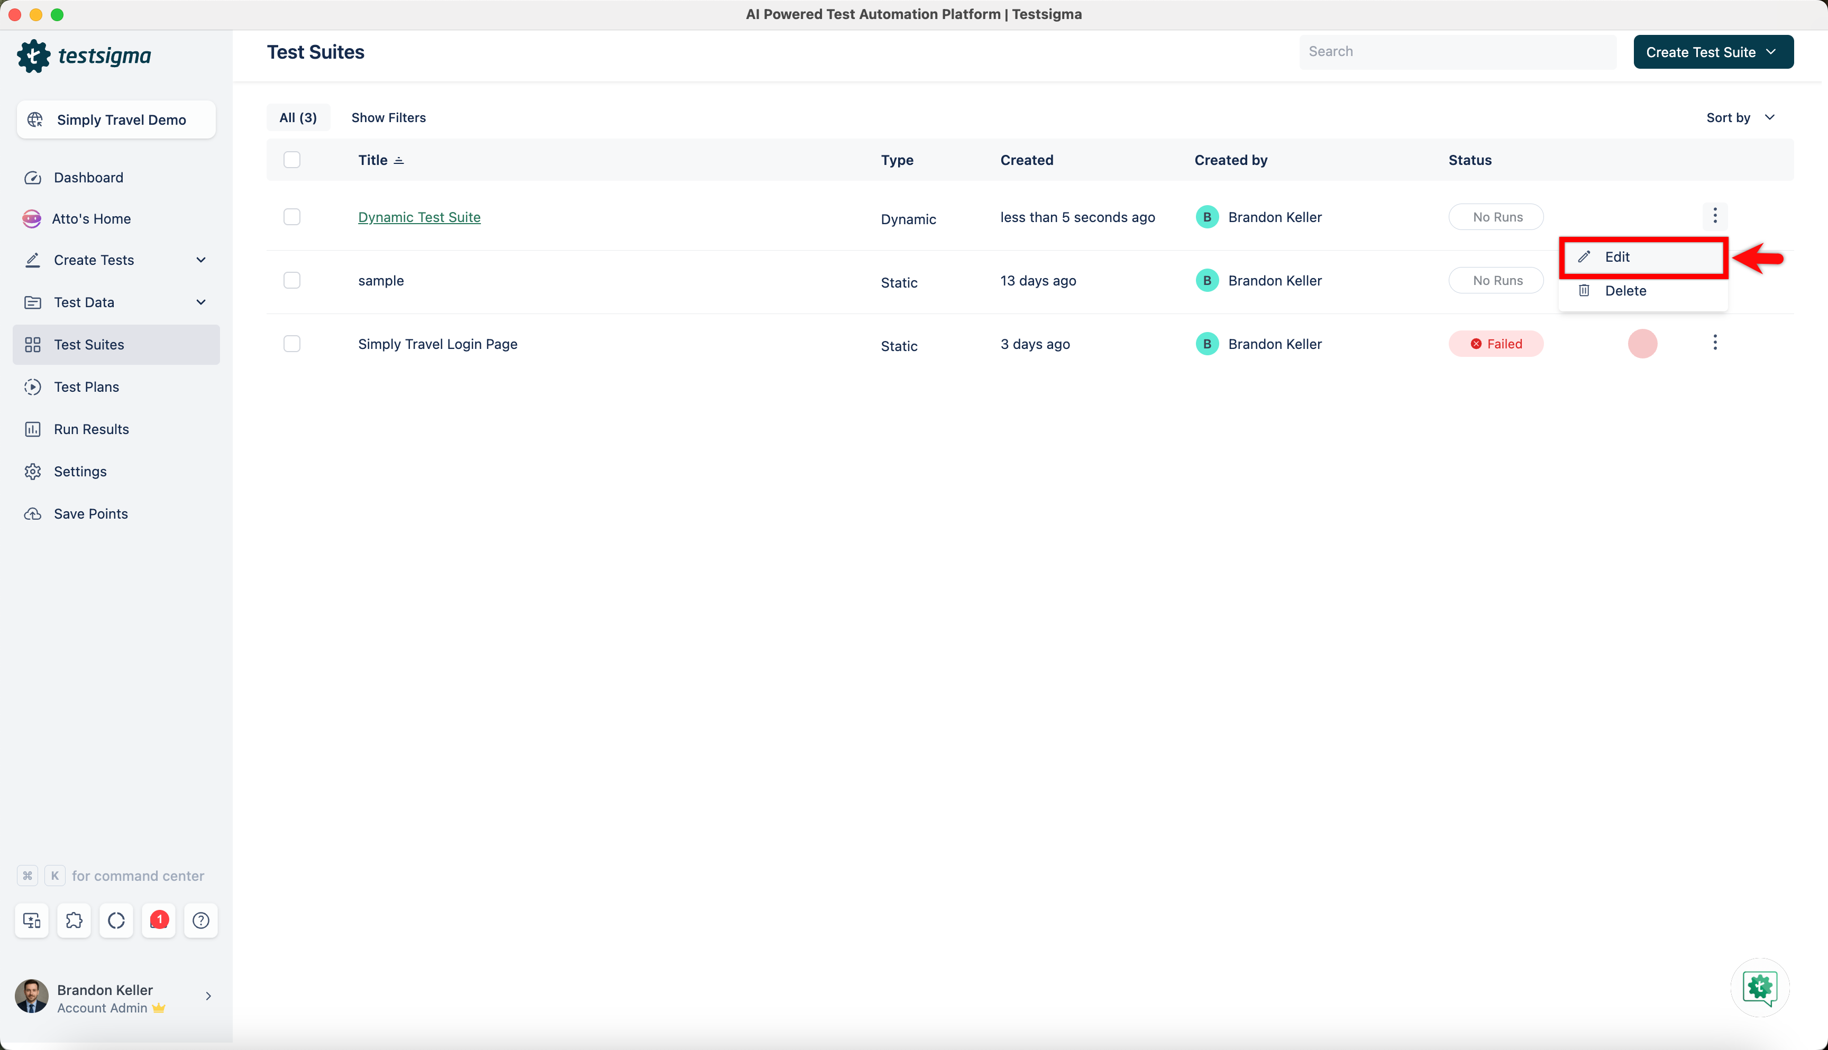1828x1050 pixels.
Task: Click inside the Search field
Action: click(x=1457, y=51)
